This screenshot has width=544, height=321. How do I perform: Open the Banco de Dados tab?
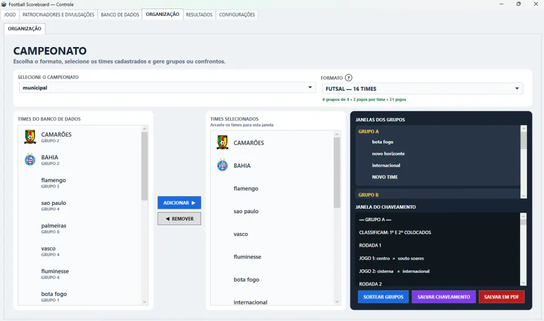pyautogui.click(x=120, y=15)
